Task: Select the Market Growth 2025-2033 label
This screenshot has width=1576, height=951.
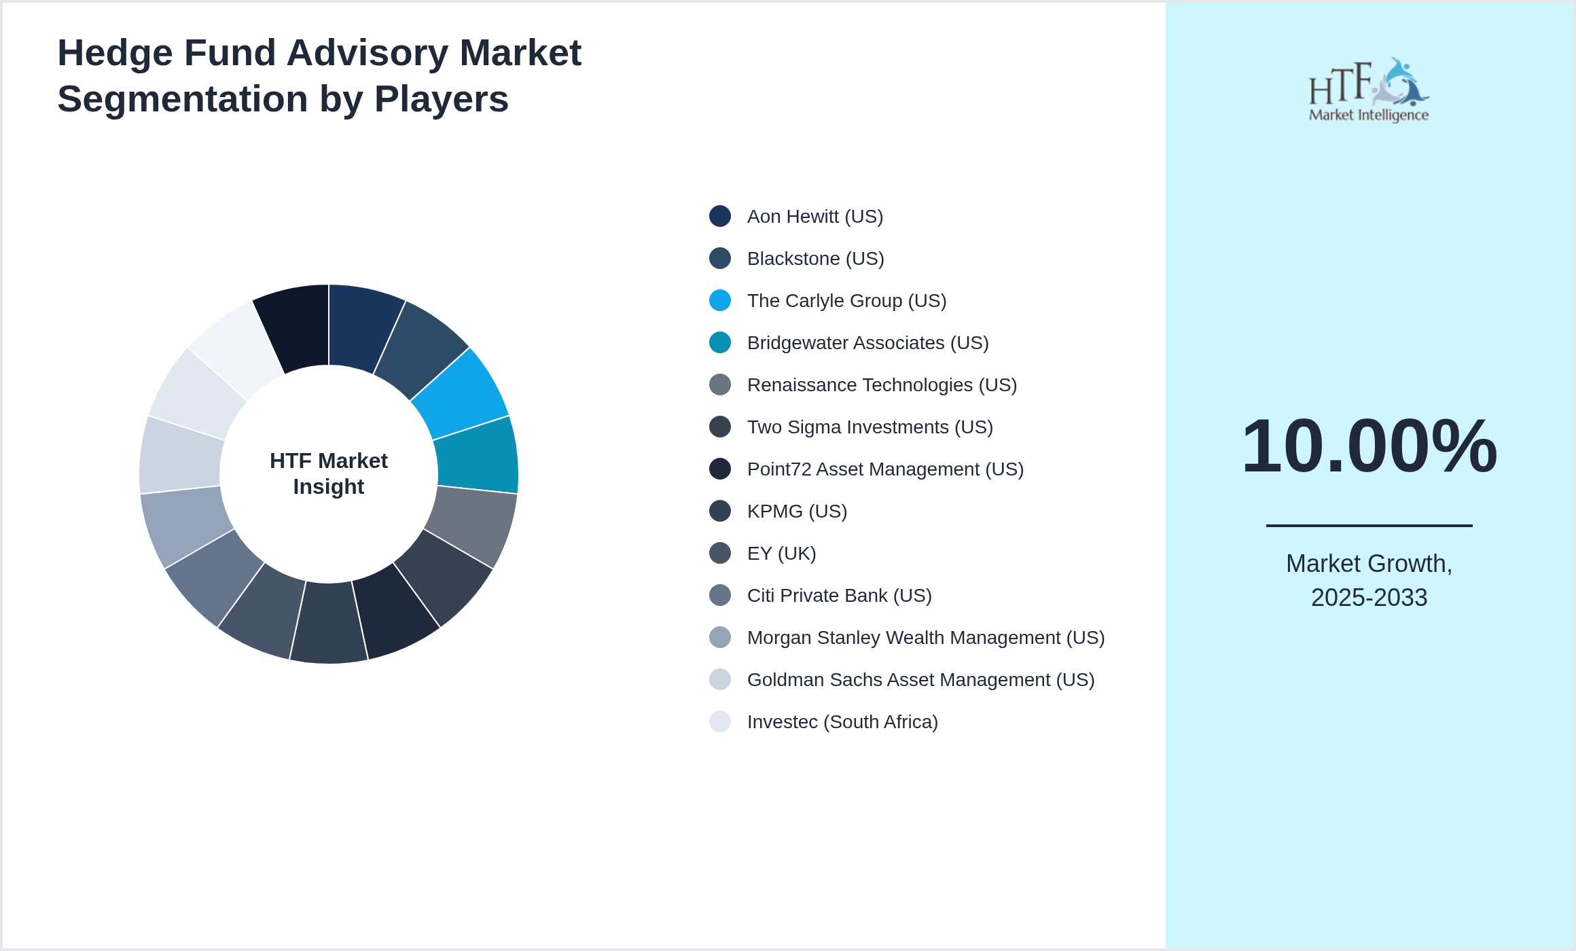Action: [1369, 581]
